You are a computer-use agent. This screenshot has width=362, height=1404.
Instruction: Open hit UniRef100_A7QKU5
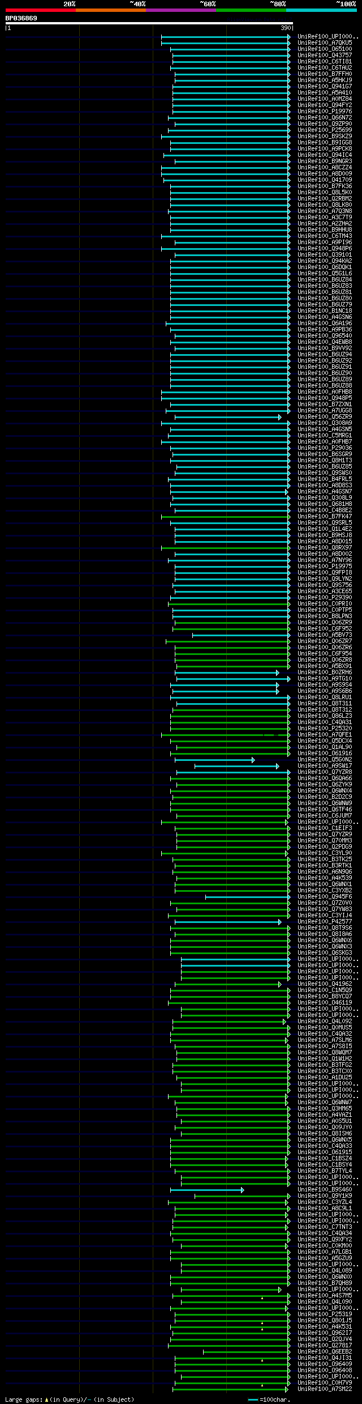pyautogui.click(x=325, y=42)
